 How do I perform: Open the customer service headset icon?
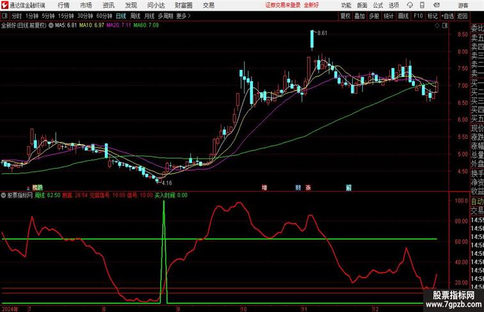coord(410,5)
